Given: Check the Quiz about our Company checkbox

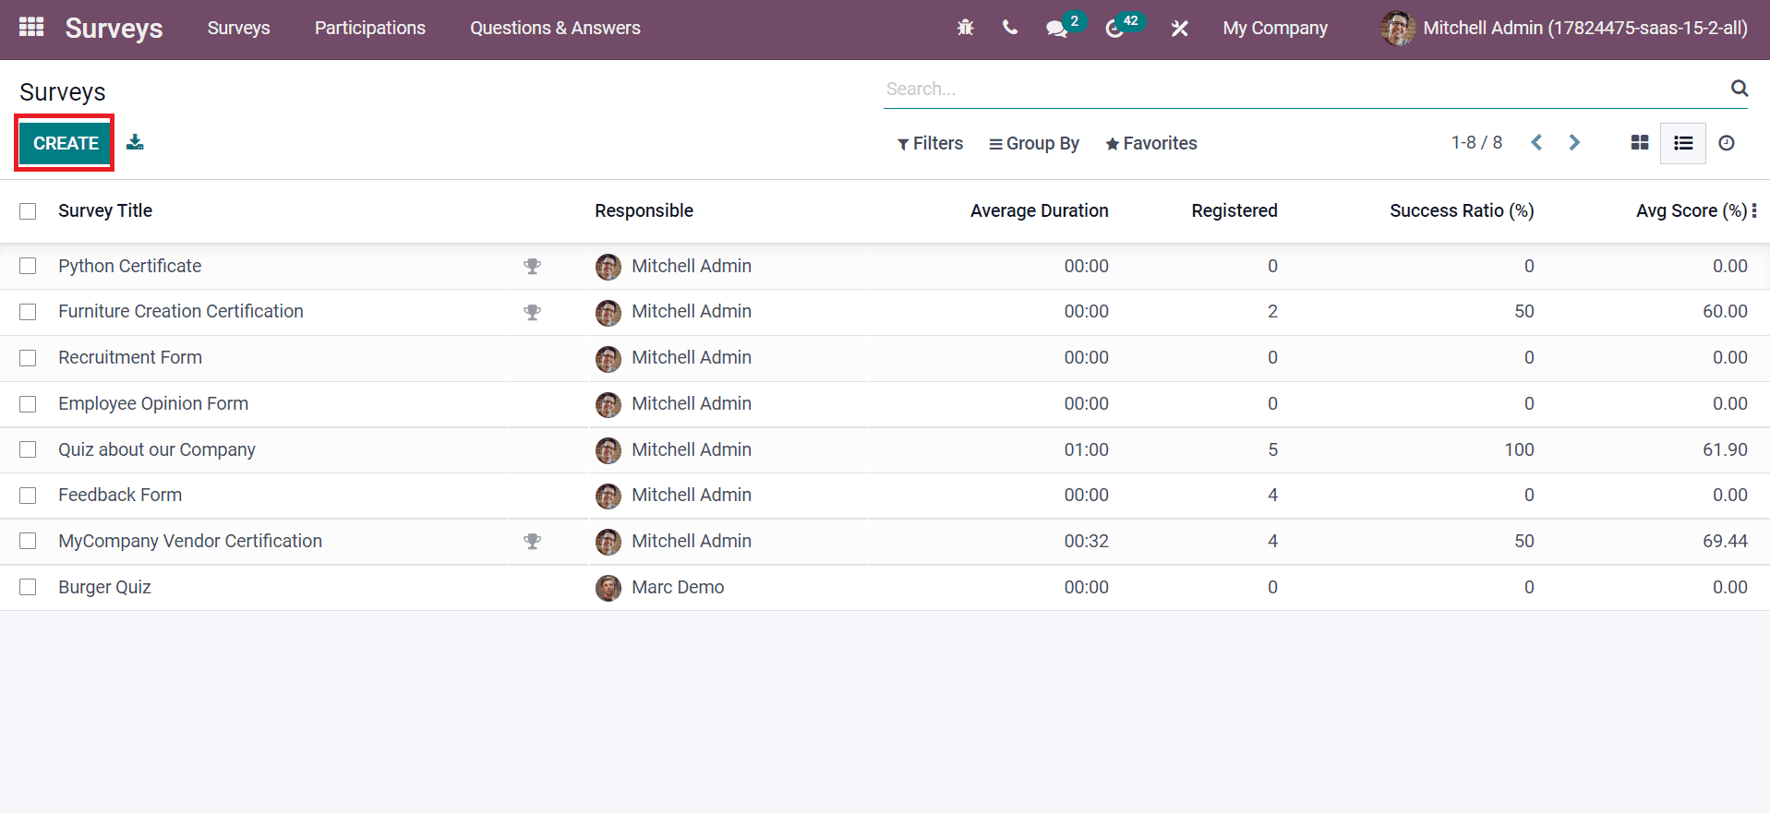Looking at the screenshot, I should click(x=28, y=449).
